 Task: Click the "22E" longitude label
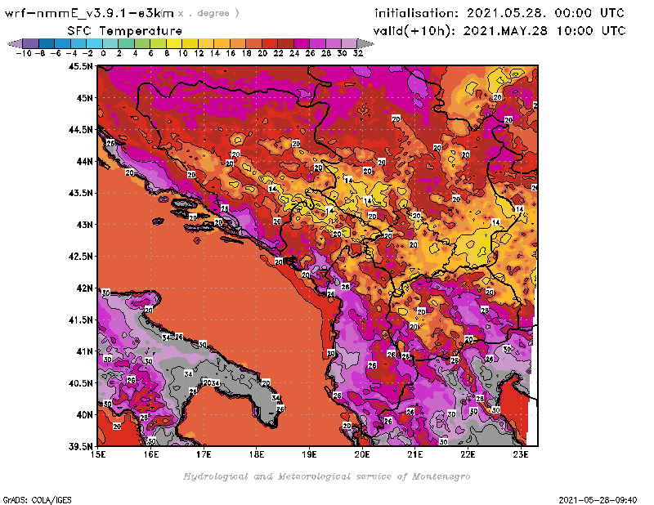pyautogui.click(x=468, y=454)
